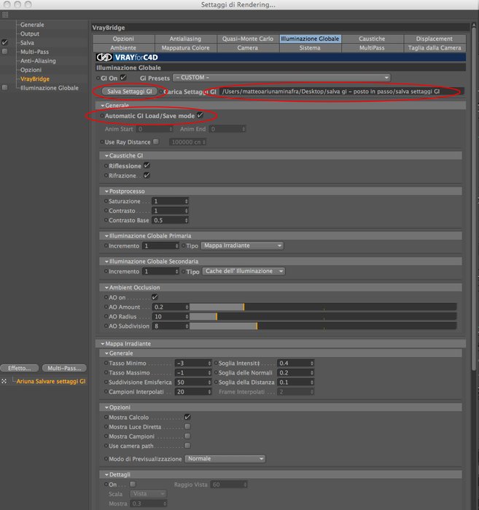
Task: Enable Use camera path checkbox
Action: 187,446
